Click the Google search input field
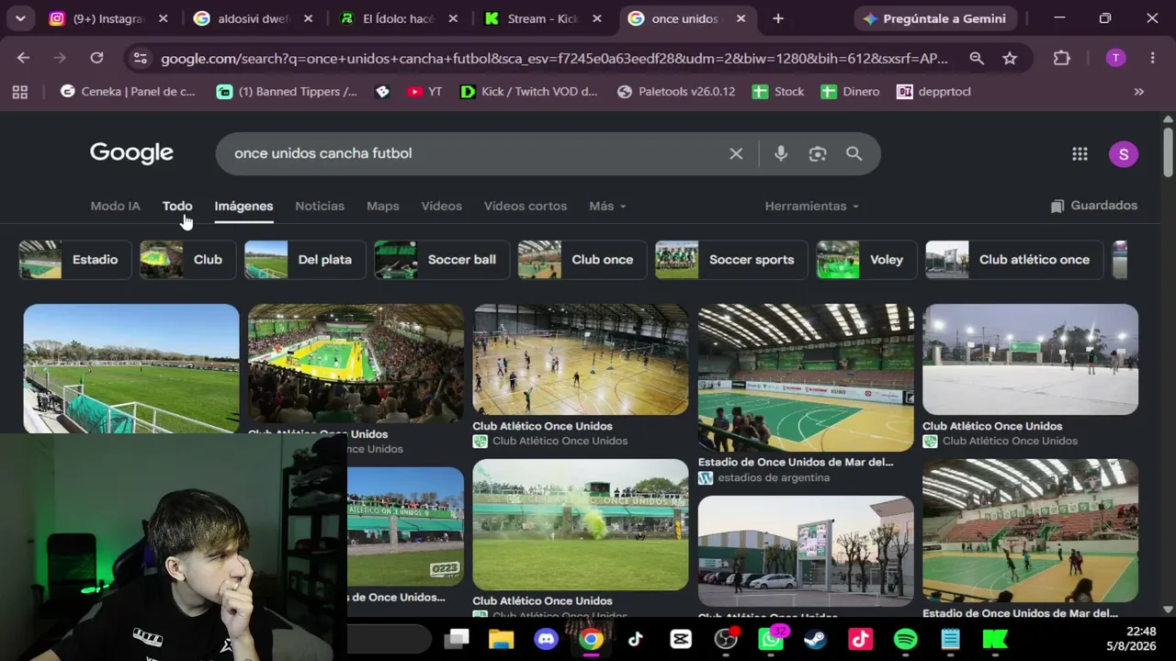The height and width of the screenshot is (661, 1176). [x=478, y=153]
